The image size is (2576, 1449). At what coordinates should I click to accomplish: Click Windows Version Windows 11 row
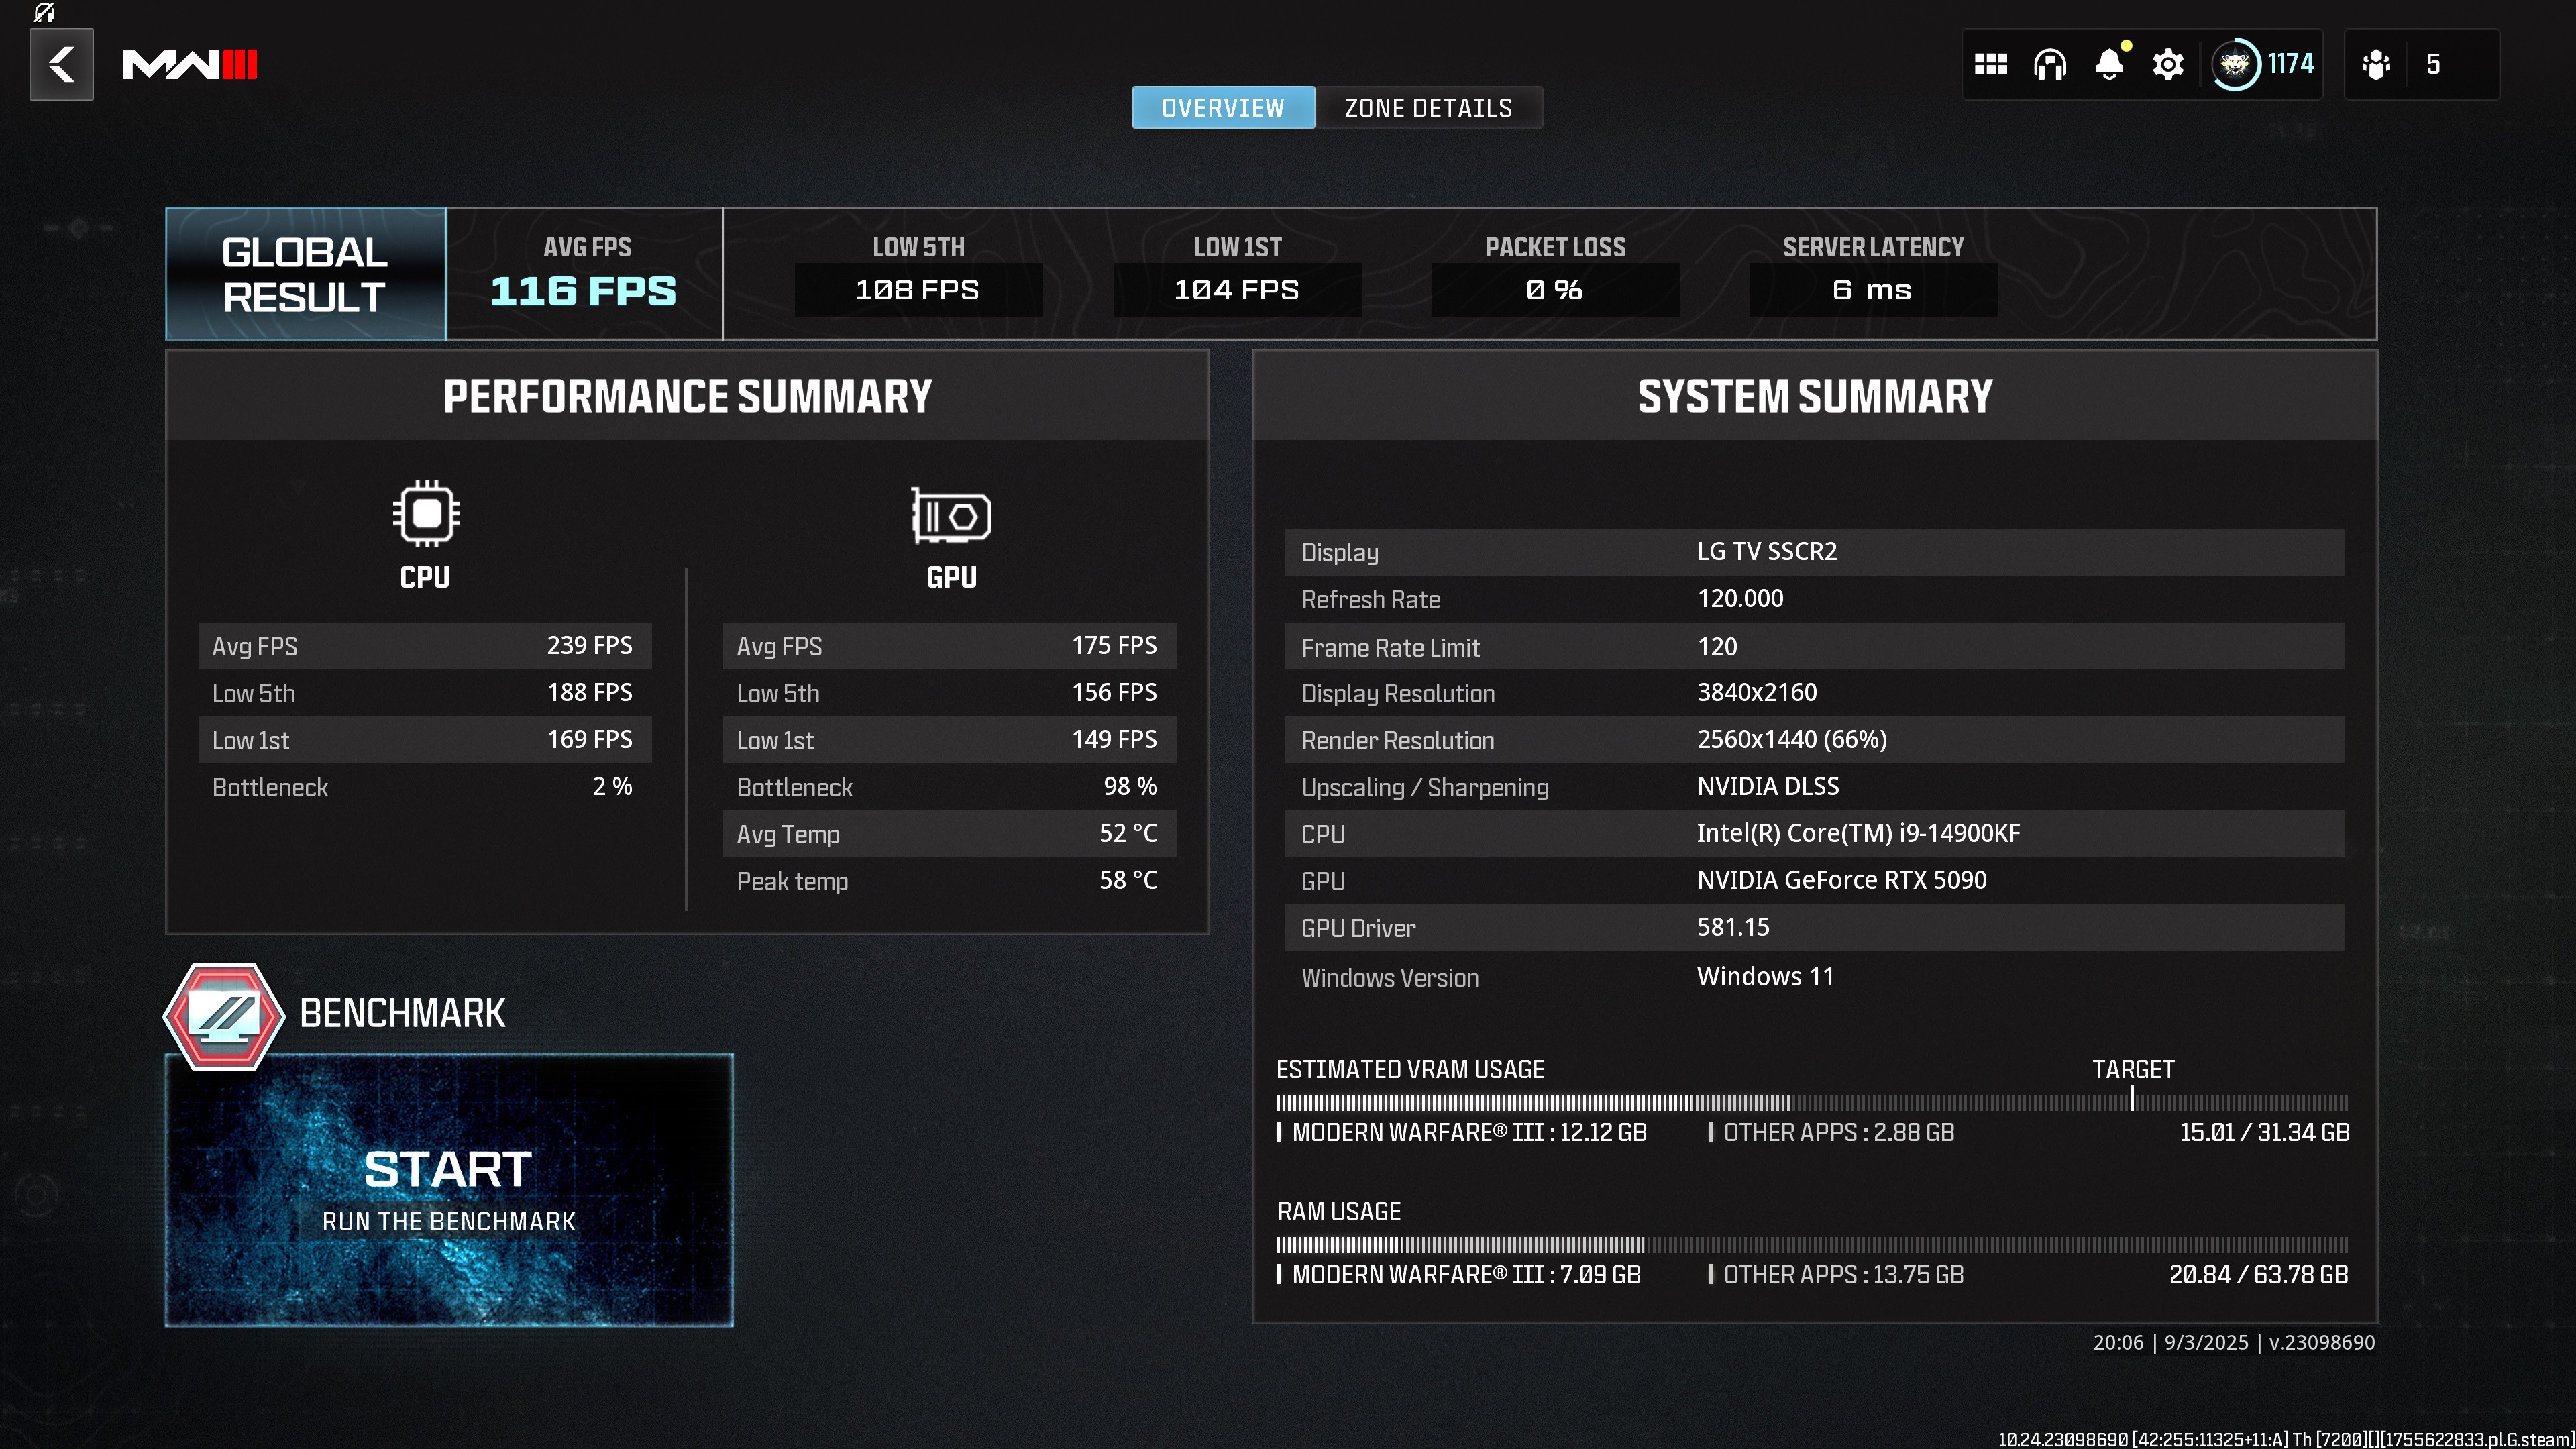[1814, 977]
